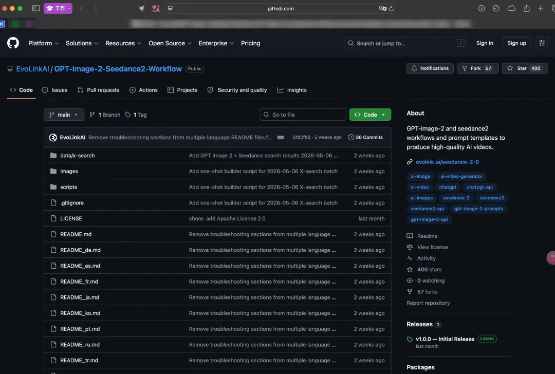The image size is (555, 374).
Task: Open page reader icon in address bar
Action: click(x=170, y=9)
